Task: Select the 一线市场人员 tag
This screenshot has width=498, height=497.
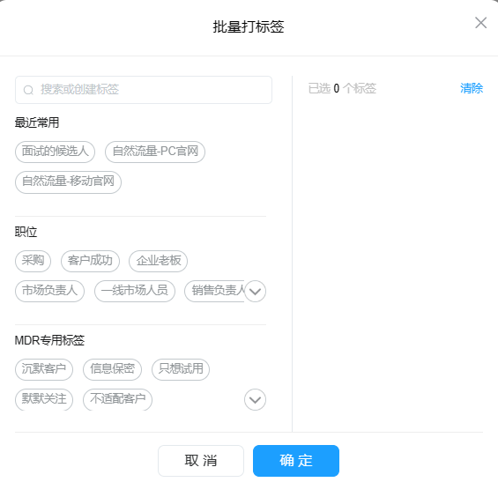Action: (135, 291)
